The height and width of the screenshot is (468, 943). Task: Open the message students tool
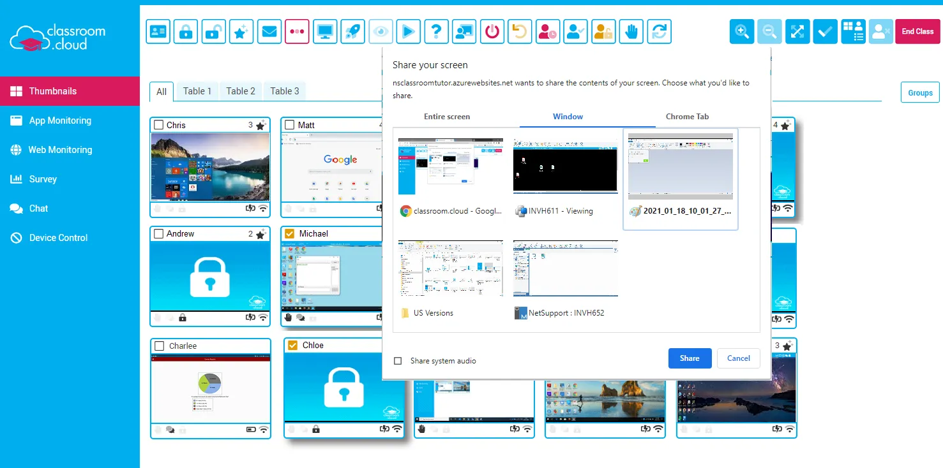(269, 31)
